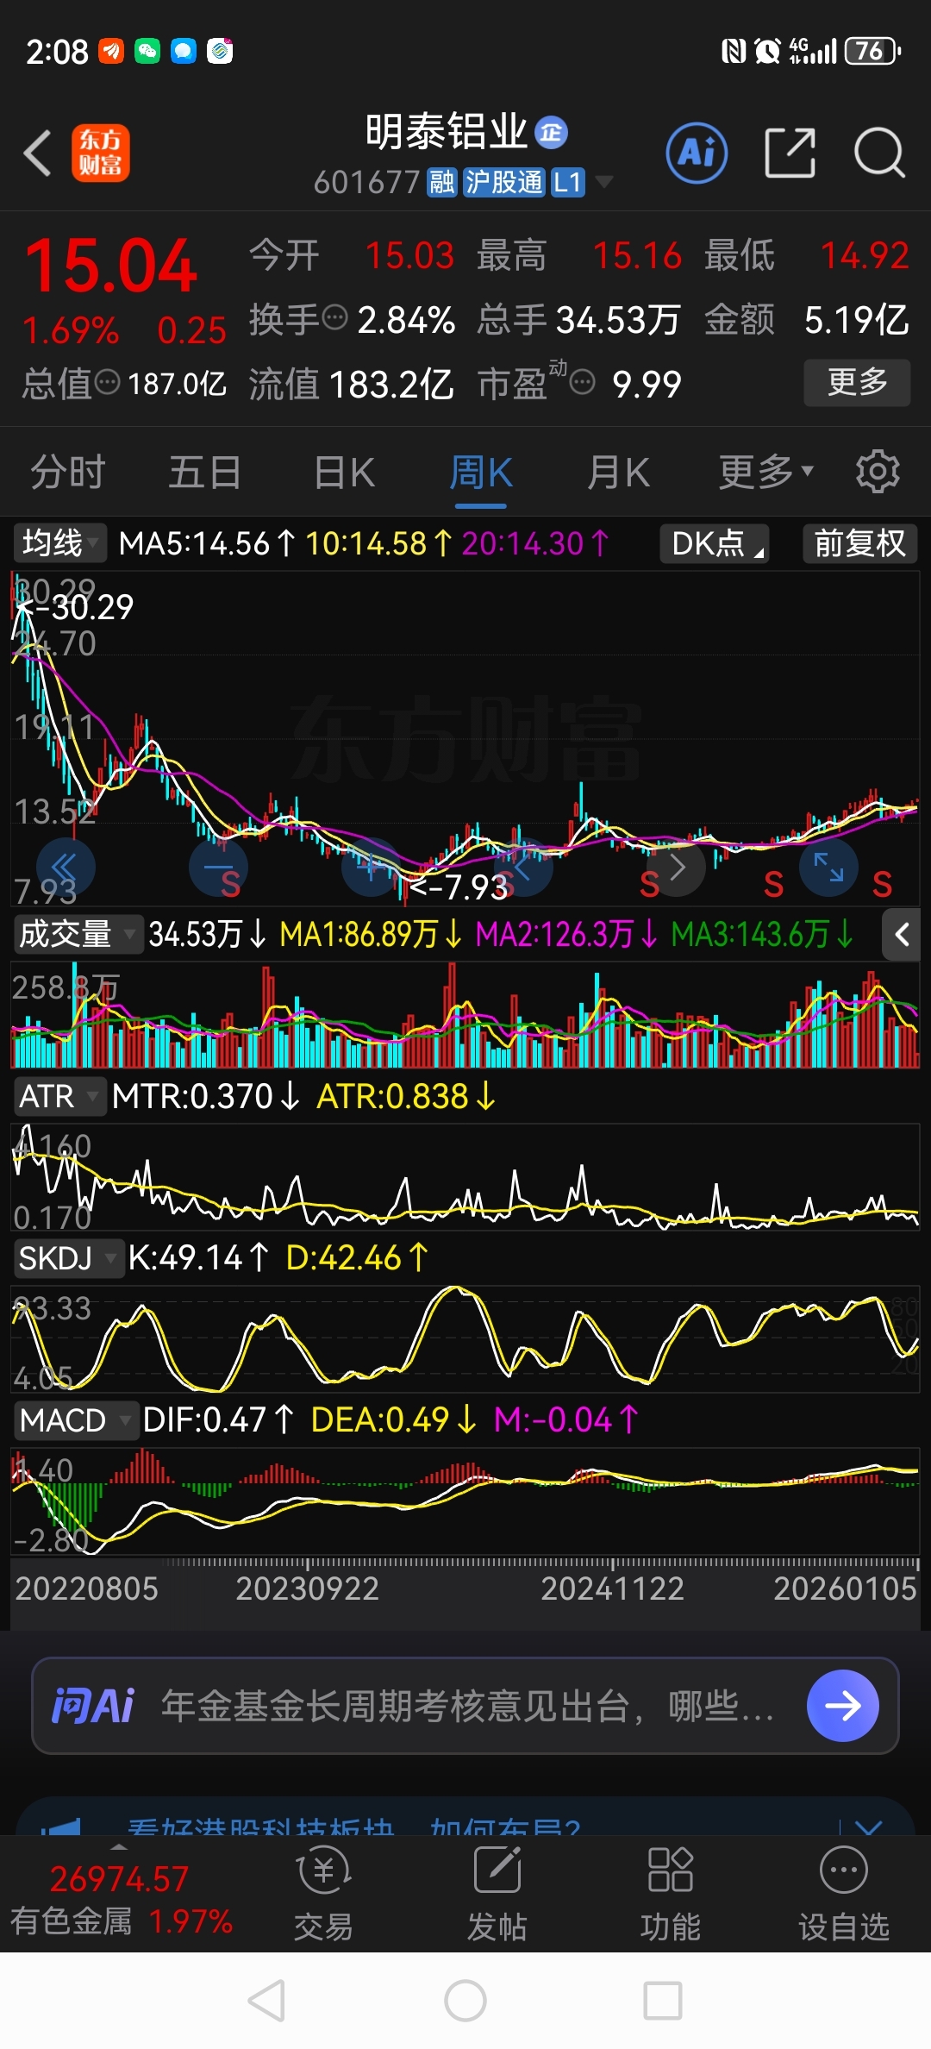
Task: Tap the info icon beside 总值
Action: pyautogui.click(x=107, y=382)
